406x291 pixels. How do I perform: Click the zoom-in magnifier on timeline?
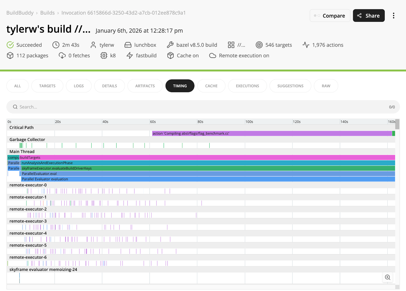coord(387,277)
